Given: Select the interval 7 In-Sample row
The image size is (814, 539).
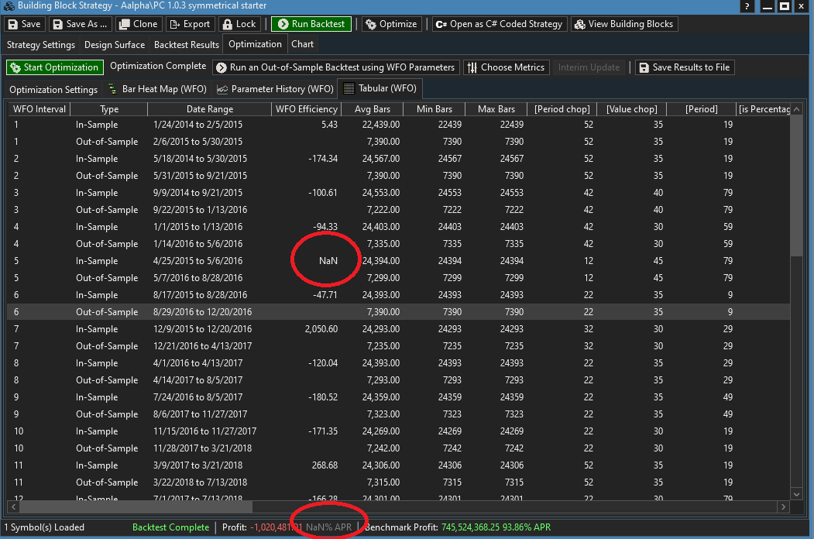Looking at the screenshot, I should click(x=97, y=329).
